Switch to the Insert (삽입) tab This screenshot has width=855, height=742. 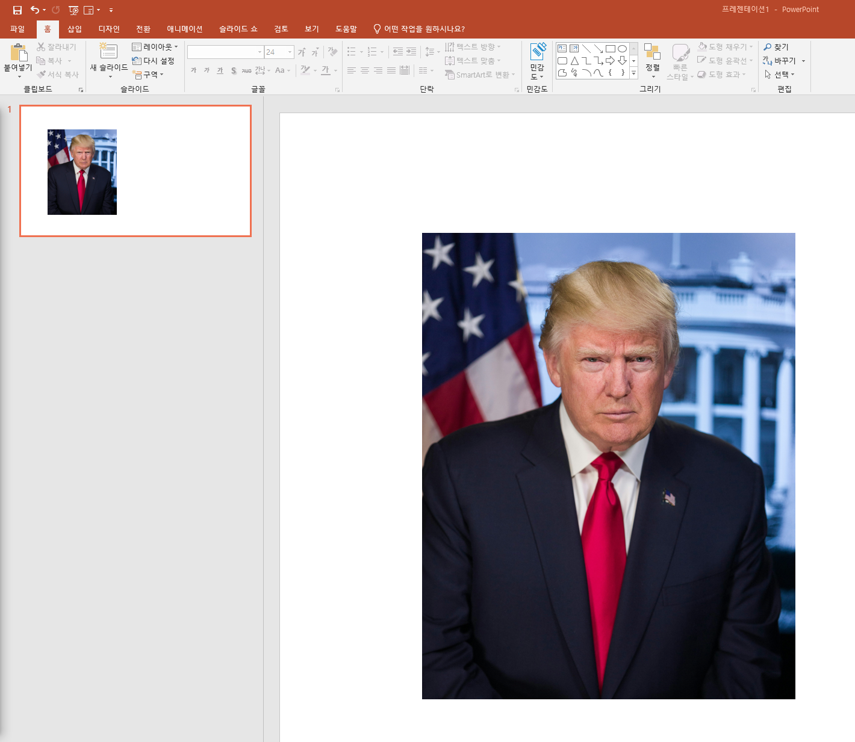pyautogui.click(x=75, y=29)
